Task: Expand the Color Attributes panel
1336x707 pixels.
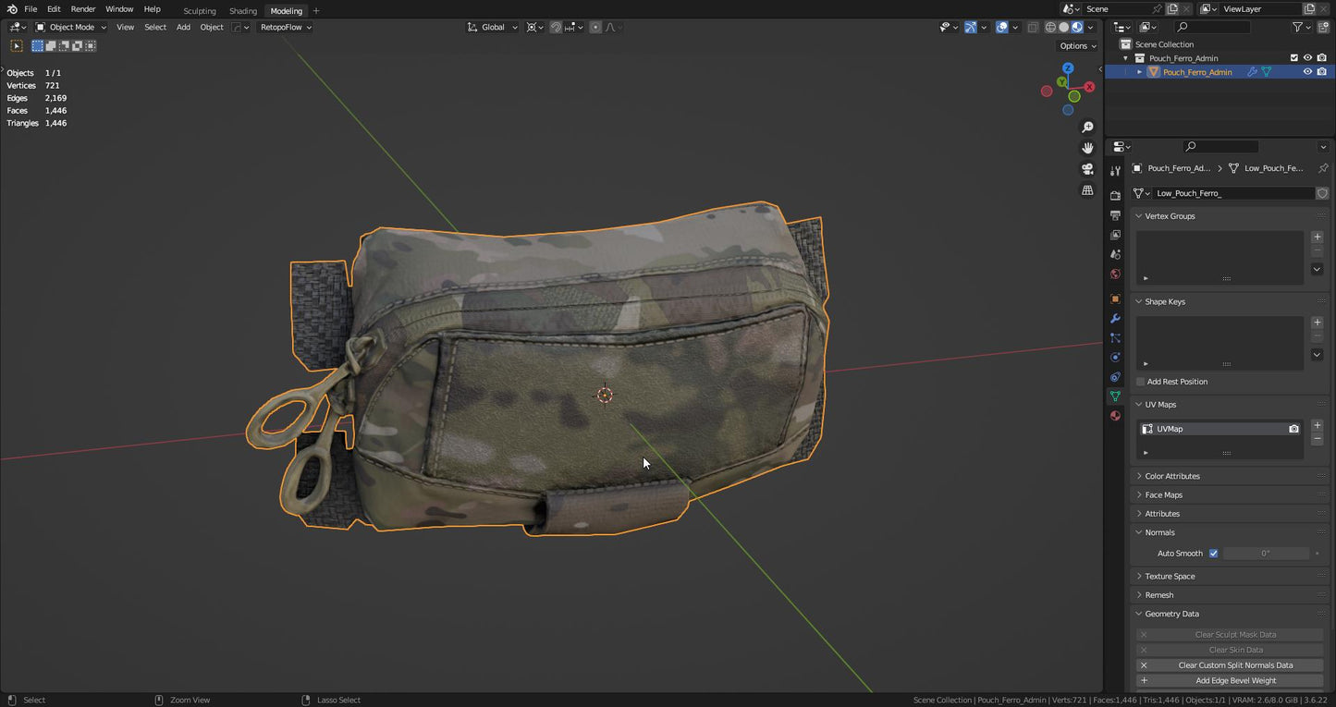Action: (x=1171, y=476)
